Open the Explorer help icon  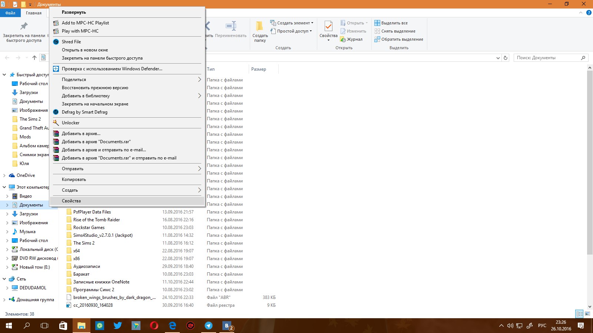coord(589,13)
